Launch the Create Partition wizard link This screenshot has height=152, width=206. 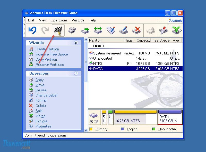coord(47,49)
